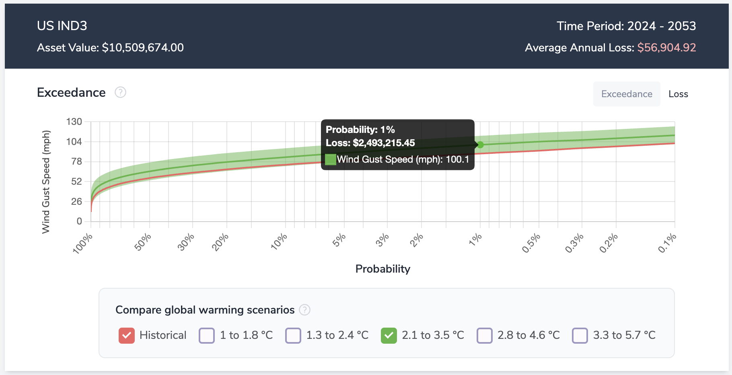Click the Loss: $2,493,215.45 tooltip line
Screen dimensions: 732x375
click(370, 143)
